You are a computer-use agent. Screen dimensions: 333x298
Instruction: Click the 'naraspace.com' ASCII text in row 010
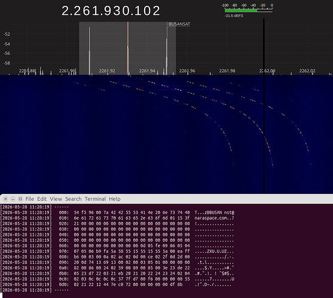210,218
